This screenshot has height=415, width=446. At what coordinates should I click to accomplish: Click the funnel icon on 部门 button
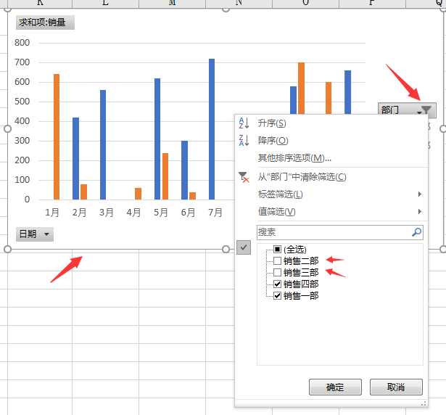coord(426,110)
